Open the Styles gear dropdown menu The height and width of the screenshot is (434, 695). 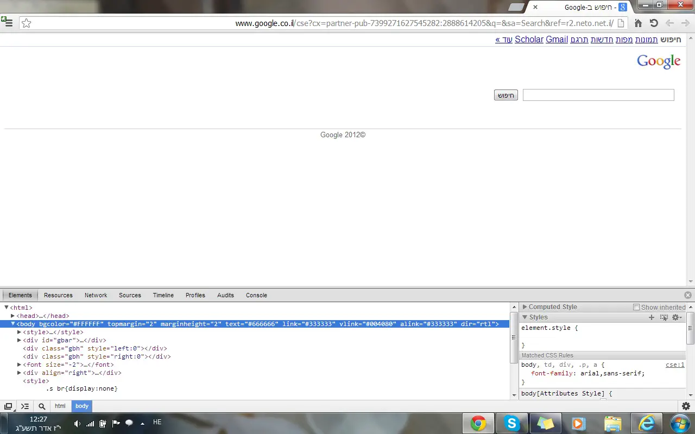coord(677,317)
